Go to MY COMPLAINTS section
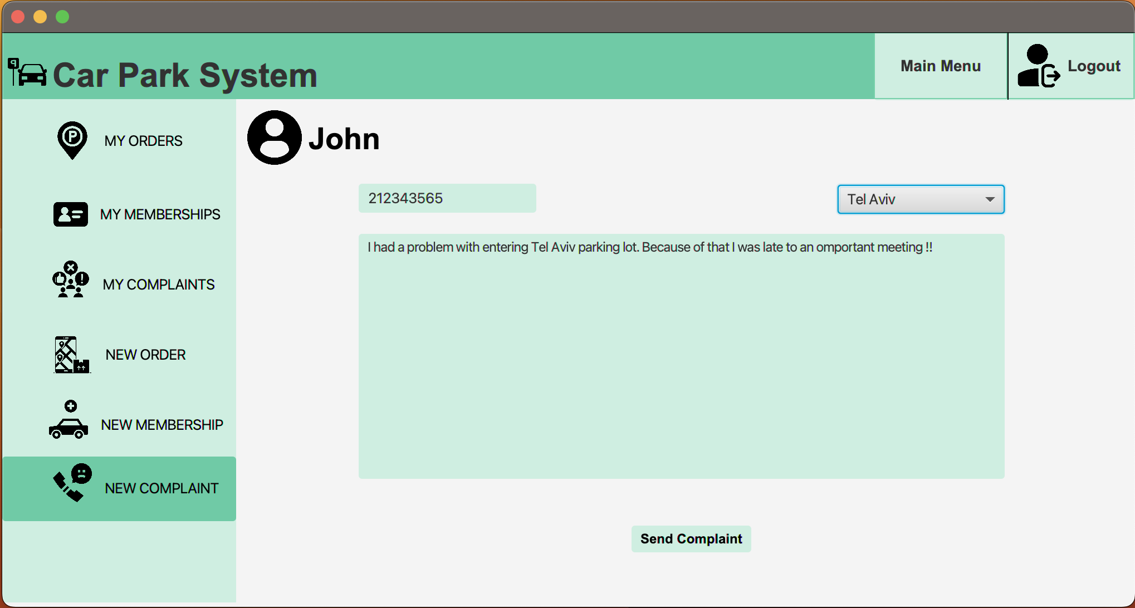 [x=158, y=285]
